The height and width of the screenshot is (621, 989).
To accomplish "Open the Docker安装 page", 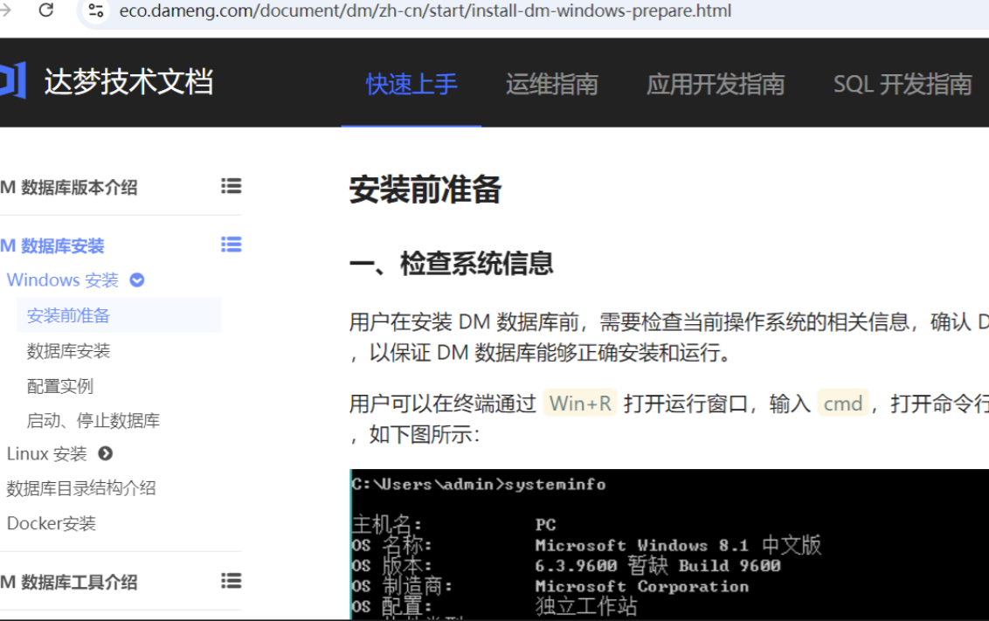I will [52, 523].
